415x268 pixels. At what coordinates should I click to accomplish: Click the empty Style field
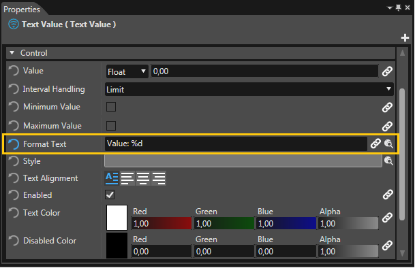coord(243,161)
